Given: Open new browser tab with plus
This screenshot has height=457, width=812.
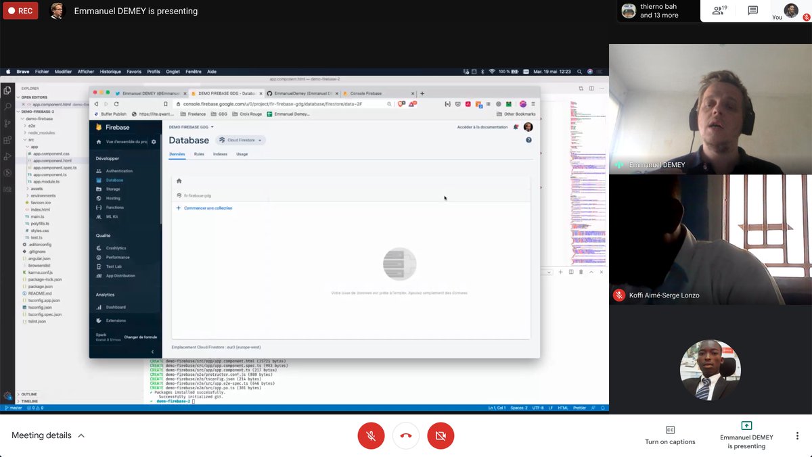Looking at the screenshot, I should pyautogui.click(x=422, y=93).
